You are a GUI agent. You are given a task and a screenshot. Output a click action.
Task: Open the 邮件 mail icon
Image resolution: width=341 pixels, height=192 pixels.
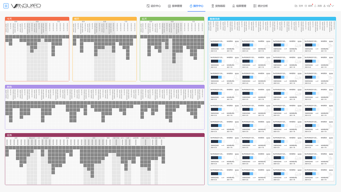coord(306,6)
